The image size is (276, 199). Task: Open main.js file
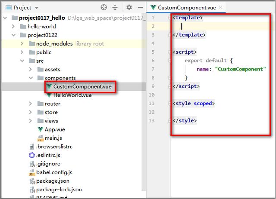tap(53, 138)
